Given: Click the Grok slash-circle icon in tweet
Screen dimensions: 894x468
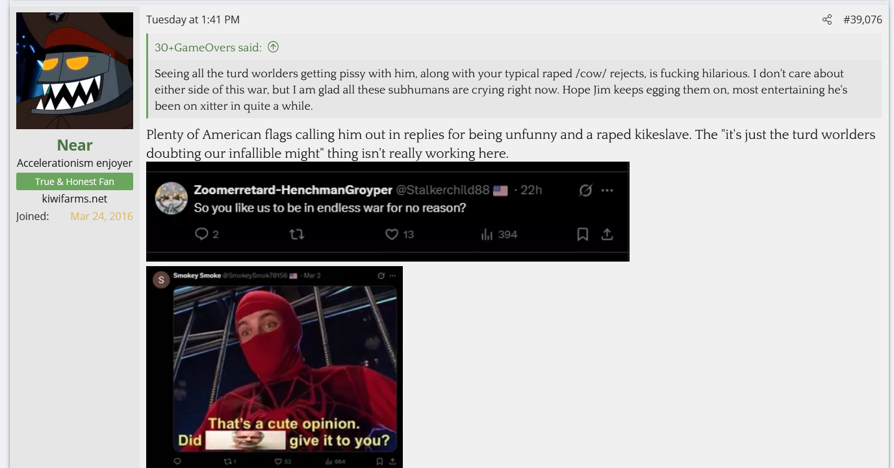Looking at the screenshot, I should click(585, 190).
